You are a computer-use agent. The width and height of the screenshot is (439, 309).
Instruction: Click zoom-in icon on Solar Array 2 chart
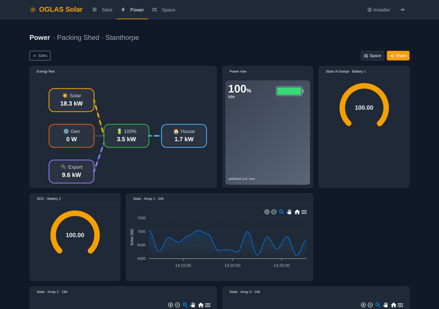click(x=170, y=305)
